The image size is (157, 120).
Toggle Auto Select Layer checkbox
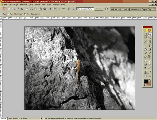[x=9, y=14]
